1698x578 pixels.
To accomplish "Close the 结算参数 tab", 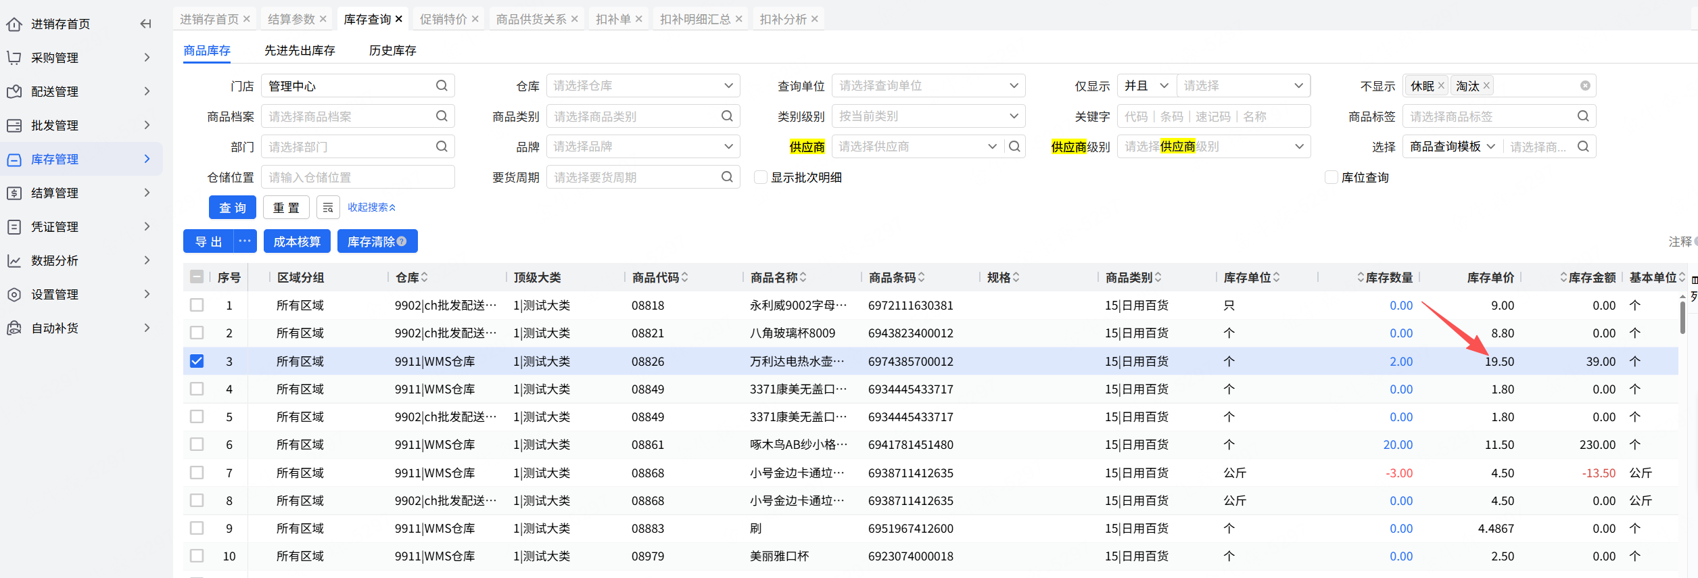I will (323, 19).
